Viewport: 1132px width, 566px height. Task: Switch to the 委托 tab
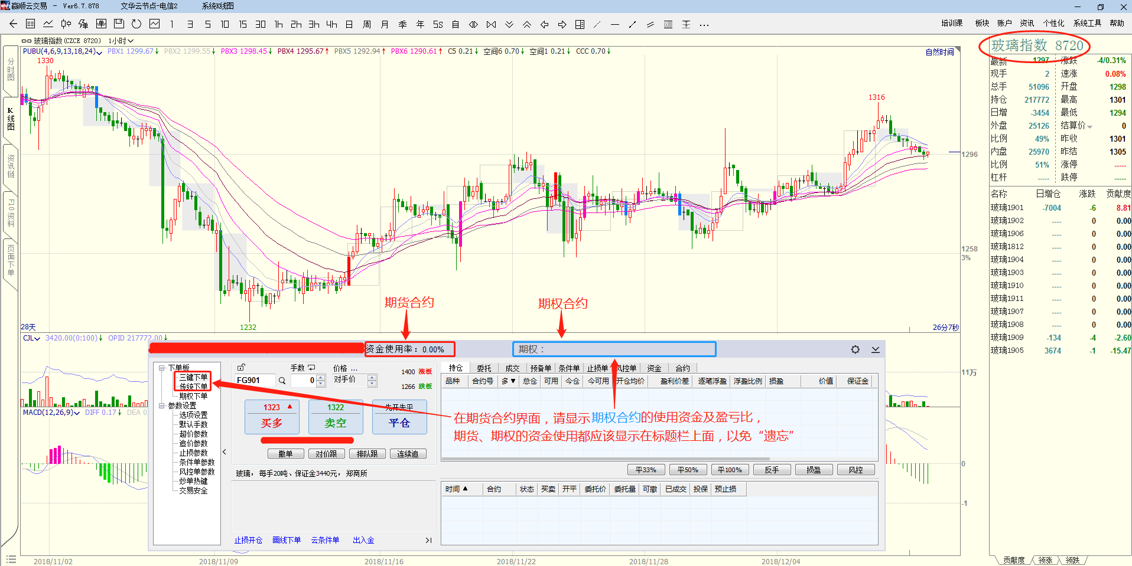(484, 368)
